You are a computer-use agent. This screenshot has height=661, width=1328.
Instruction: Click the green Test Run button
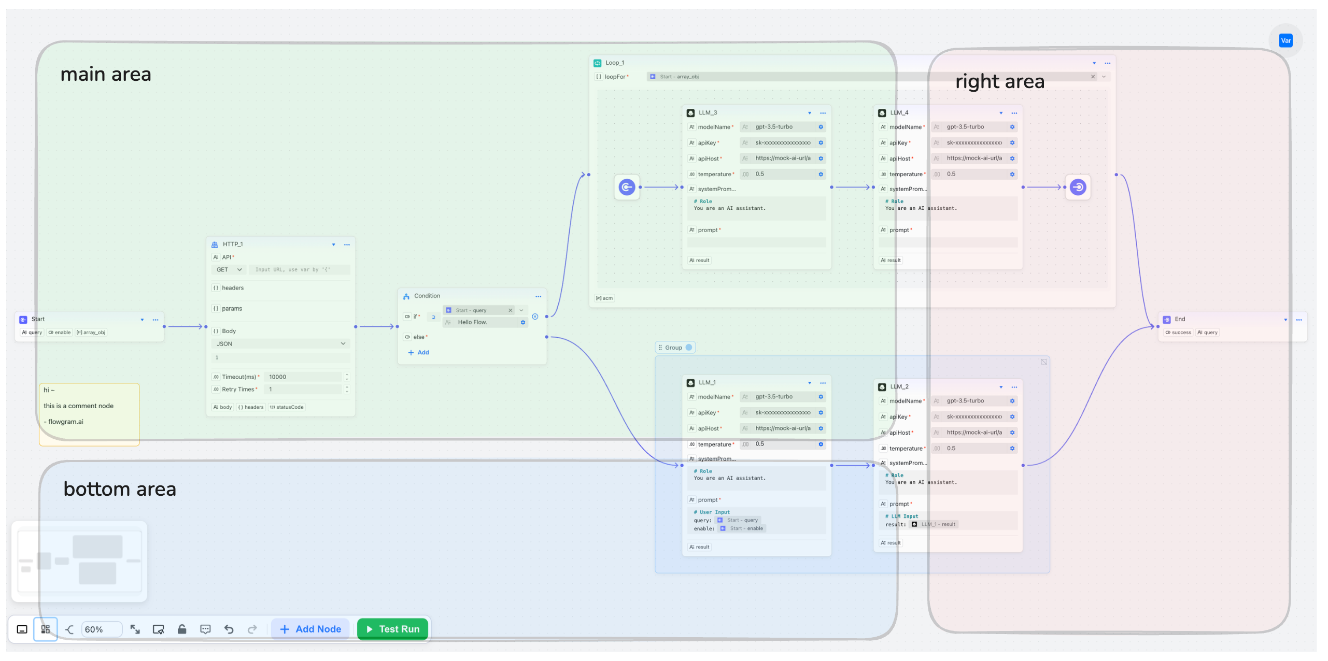tap(393, 629)
